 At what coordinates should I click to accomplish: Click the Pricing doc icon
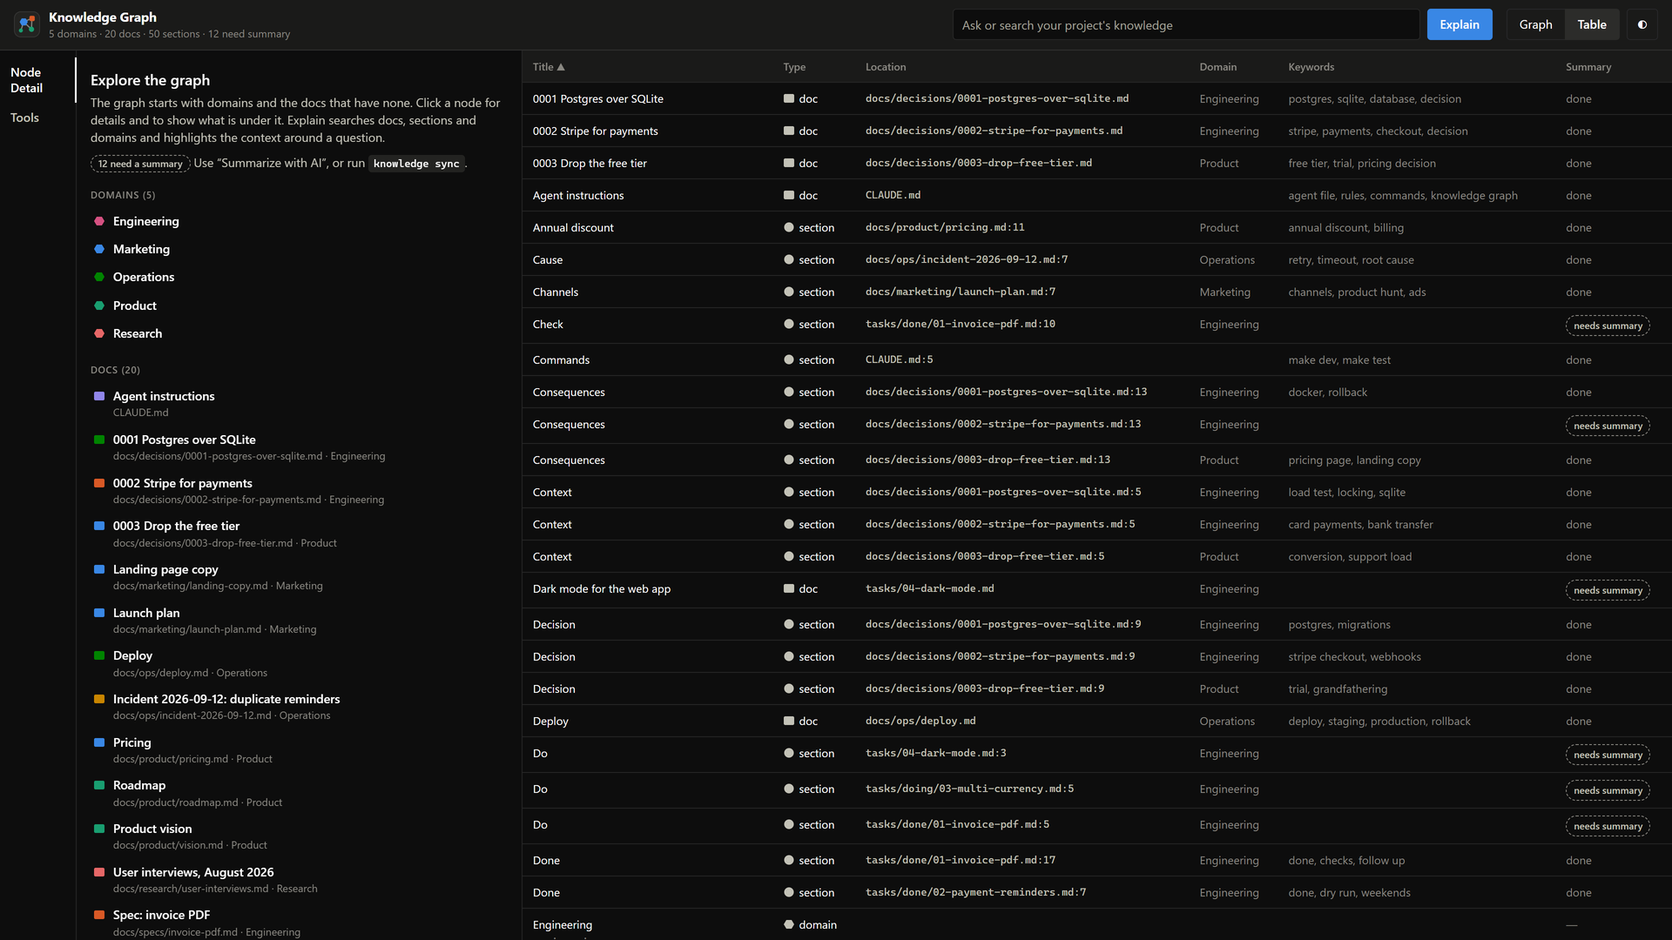[x=99, y=742]
